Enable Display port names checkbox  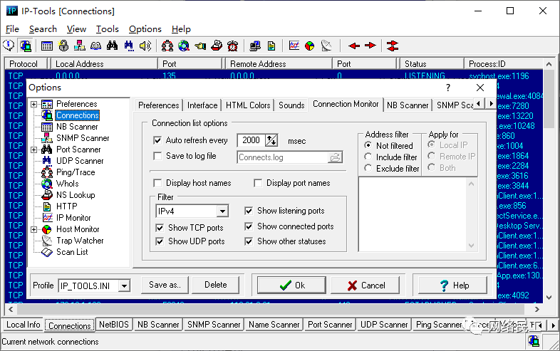click(257, 183)
